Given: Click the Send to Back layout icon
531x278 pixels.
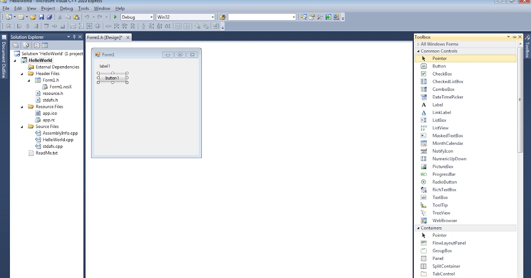Looking at the screenshot, I should tap(206, 26).
